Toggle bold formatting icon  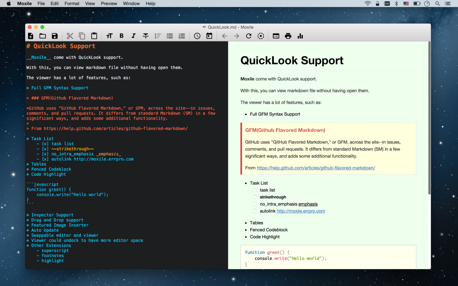(122, 36)
